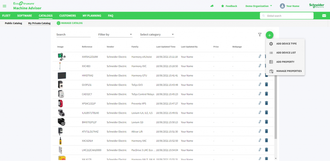The image size is (330, 161).
Task: Open the hamburger main menu
Action: [x=5, y=6]
